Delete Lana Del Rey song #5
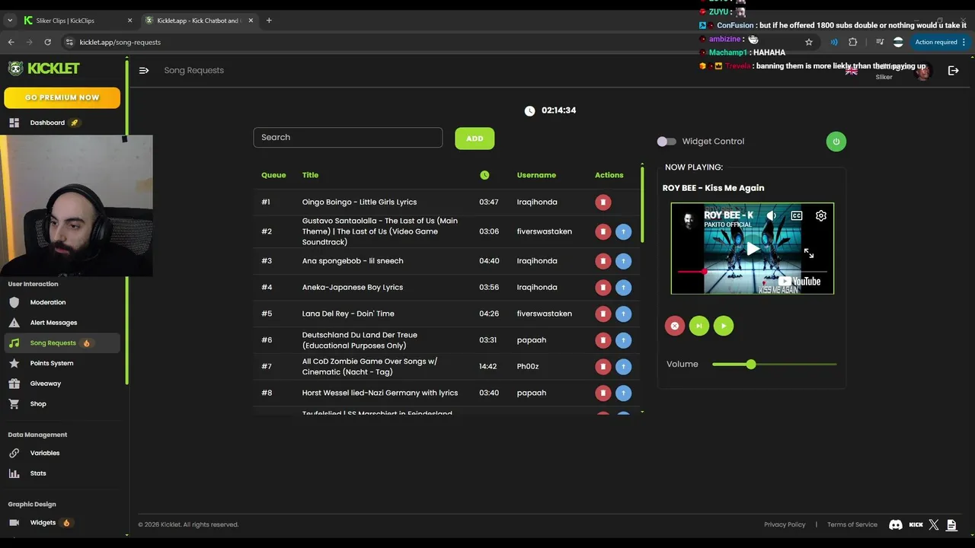Viewport: 975px width, 548px height. pos(603,314)
